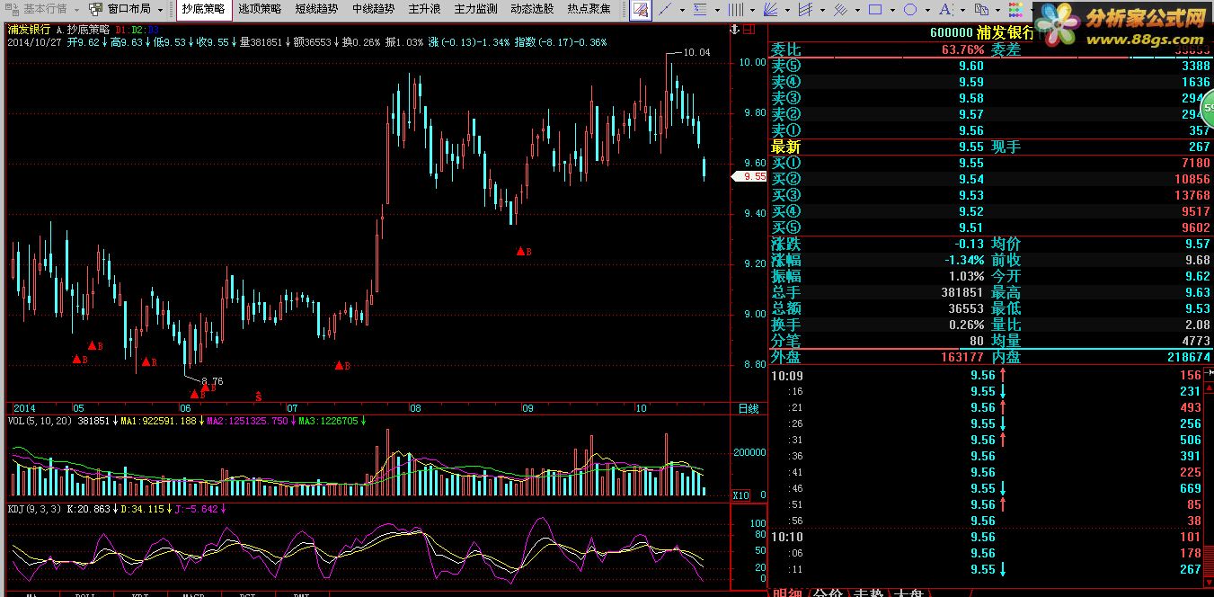Click the 卖① ask row at 9.56
Screen dimensions: 1214x597
tap(991, 130)
